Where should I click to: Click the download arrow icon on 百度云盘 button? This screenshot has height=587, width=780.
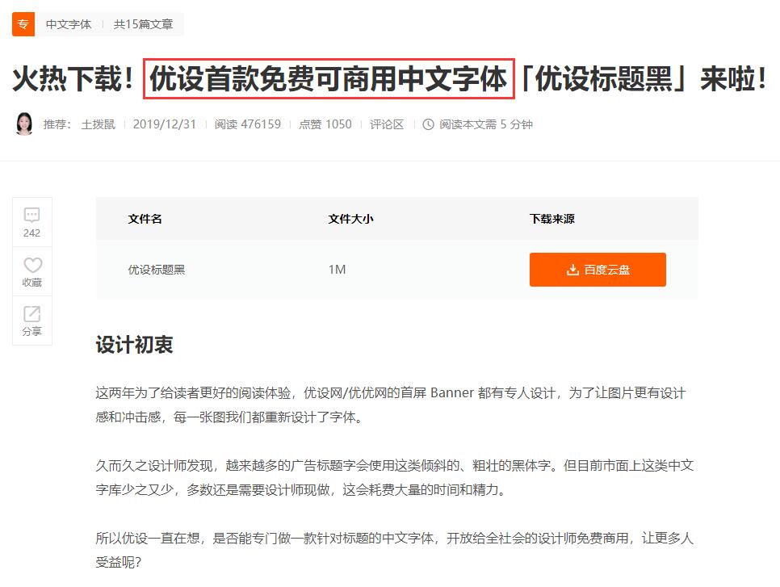click(572, 270)
